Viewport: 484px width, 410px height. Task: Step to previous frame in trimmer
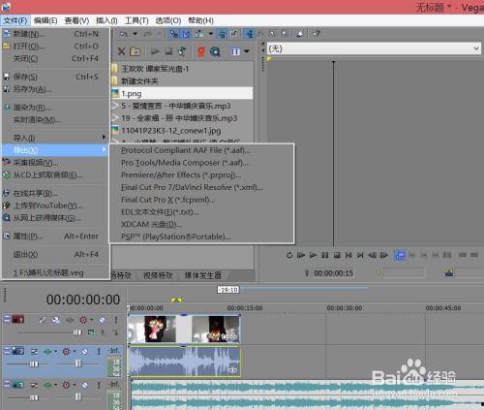tap(372, 255)
